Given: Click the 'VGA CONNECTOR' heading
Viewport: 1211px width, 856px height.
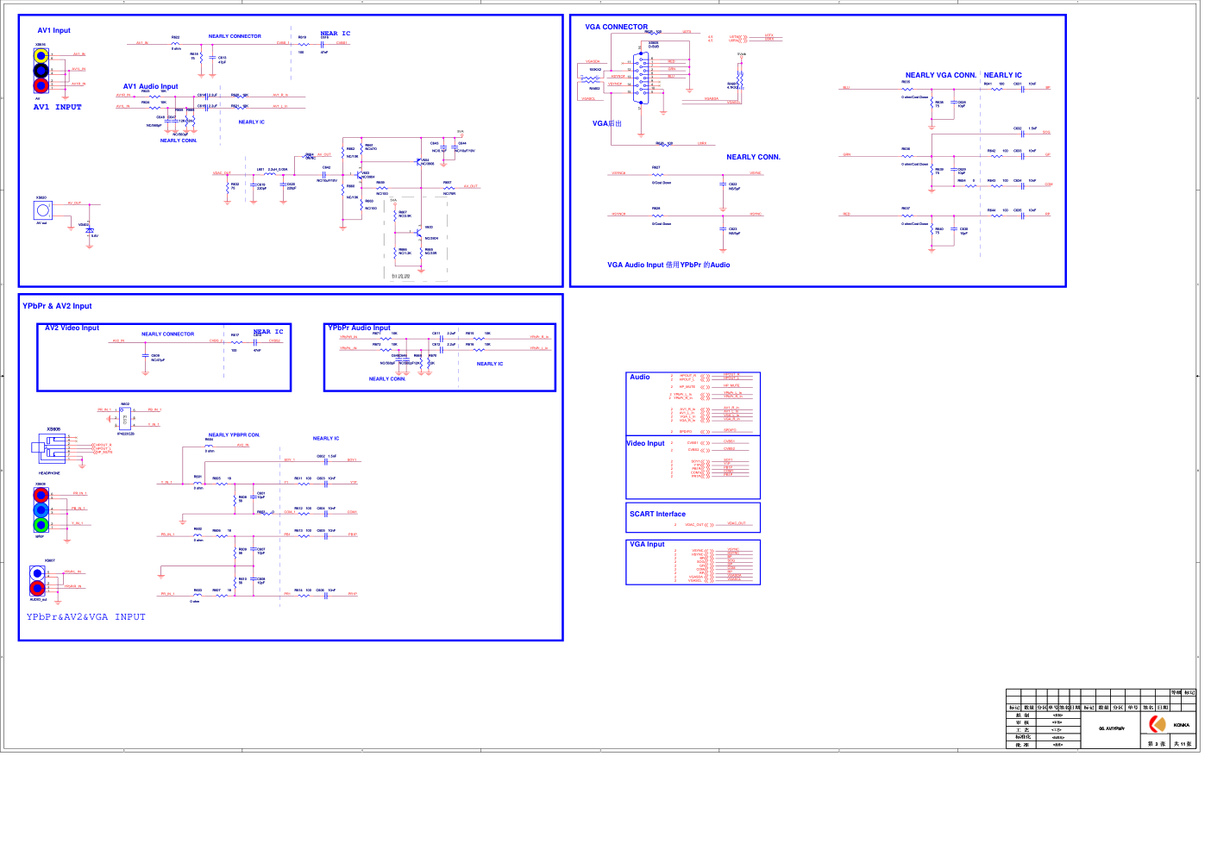Looking at the screenshot, I should (x=616, y=27).
